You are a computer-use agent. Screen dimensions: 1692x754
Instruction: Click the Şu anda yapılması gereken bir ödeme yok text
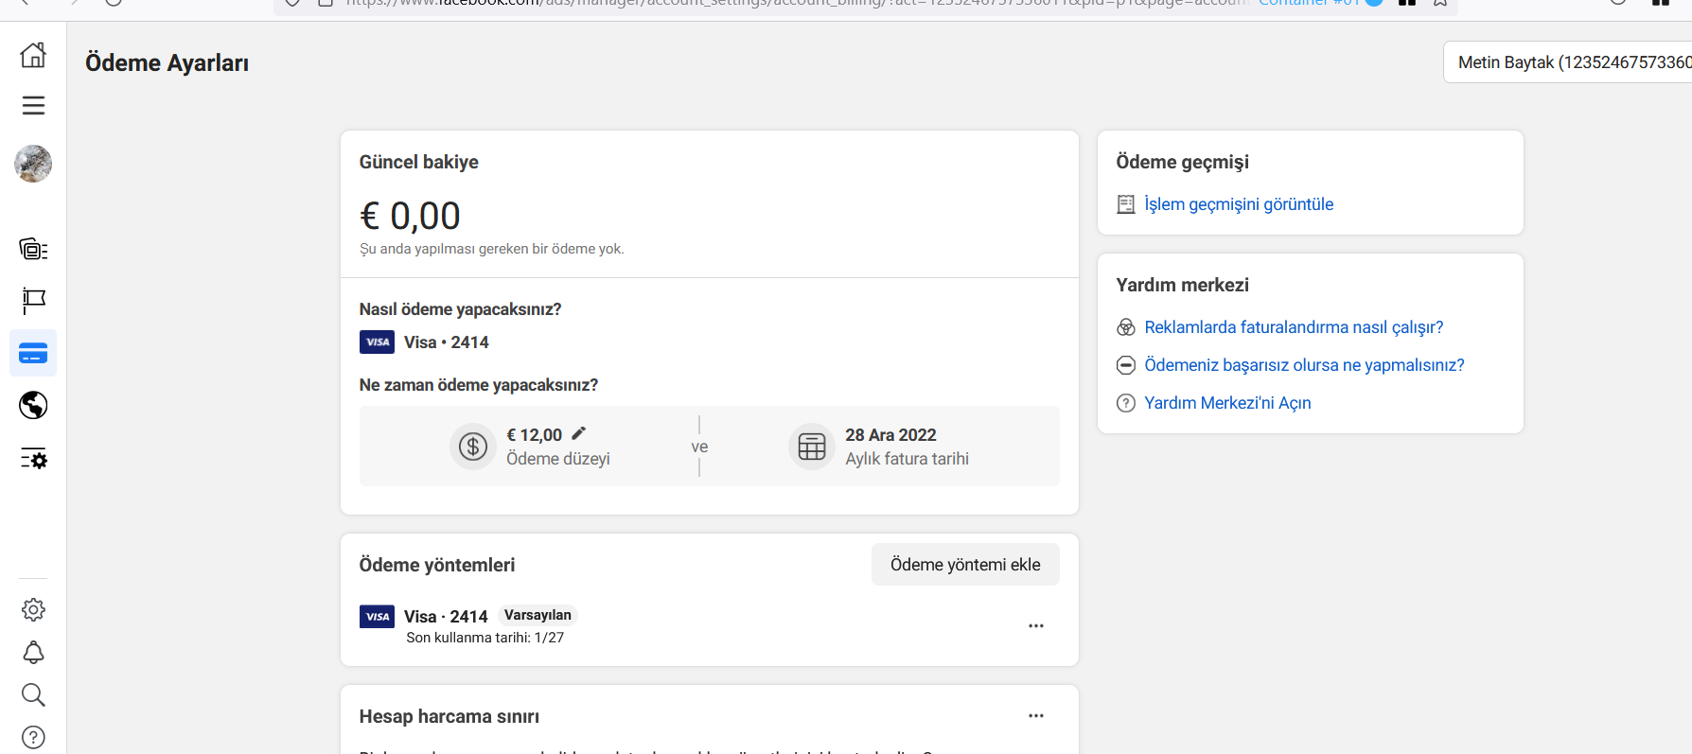point(491,249)
